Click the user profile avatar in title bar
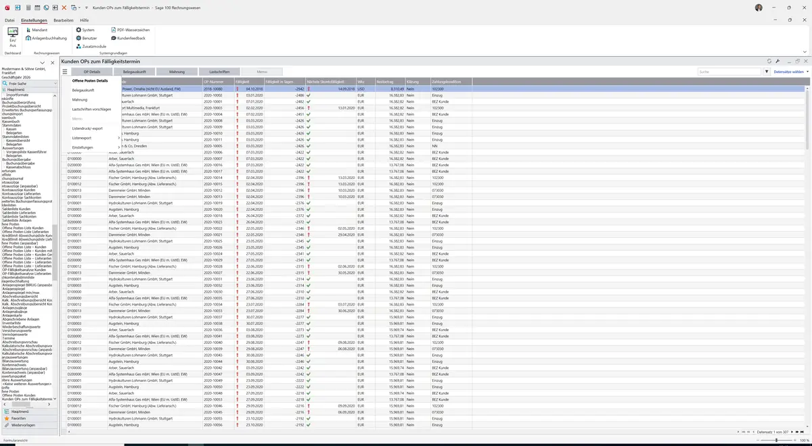This screenshot has width=812, height=446. click(x=759, y=7)
